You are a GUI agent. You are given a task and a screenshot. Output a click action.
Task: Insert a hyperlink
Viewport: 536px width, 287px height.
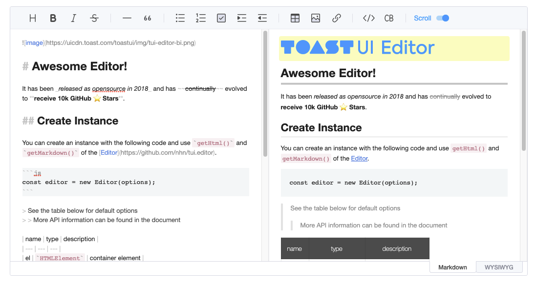(x=336, y=18)
